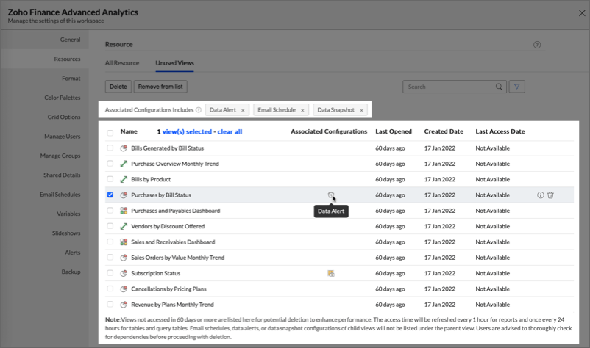The height and width of the screenshot is (348, 590).
Task: Click chart icon of Revenue by Plans Monthly Trend
Action: [124, 305]
